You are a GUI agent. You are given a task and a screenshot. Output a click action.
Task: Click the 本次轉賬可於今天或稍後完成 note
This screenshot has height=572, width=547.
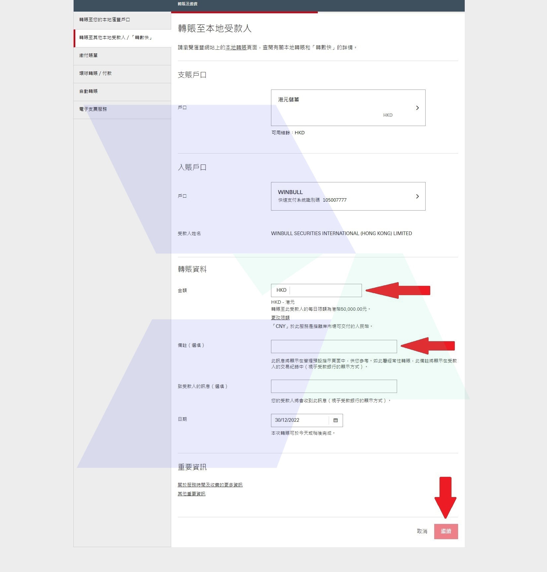303,433
